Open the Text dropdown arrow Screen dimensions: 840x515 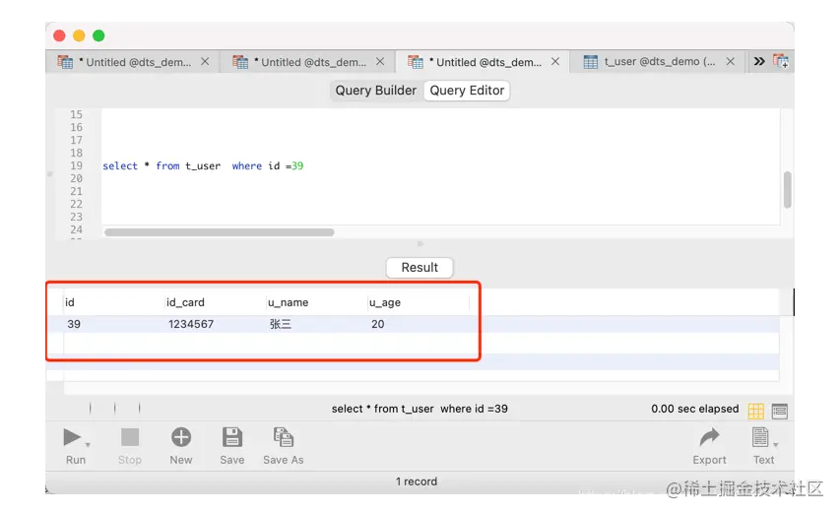pyautogui.click(x=776, y=445)
